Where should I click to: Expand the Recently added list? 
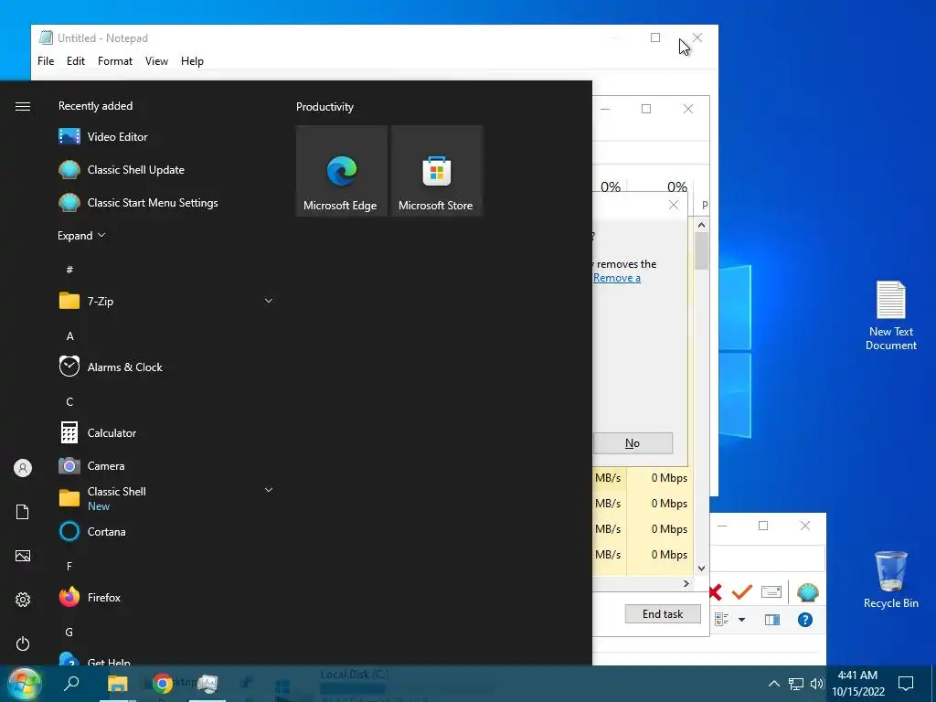click(81, 235)
